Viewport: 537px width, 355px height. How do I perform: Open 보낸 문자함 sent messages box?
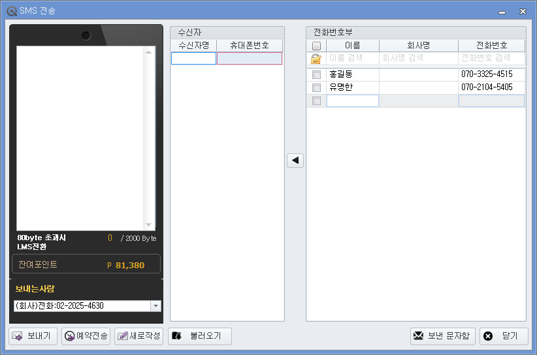pyautogui.click(x=442, y=336)
